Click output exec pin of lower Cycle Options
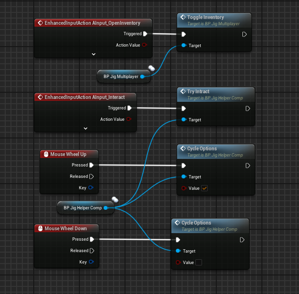This screenshot has height=294, width=299. point(242,240)
